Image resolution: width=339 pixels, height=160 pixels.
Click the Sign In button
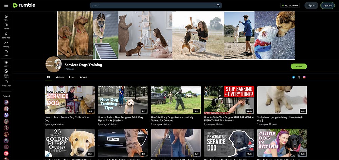(311, 6)
